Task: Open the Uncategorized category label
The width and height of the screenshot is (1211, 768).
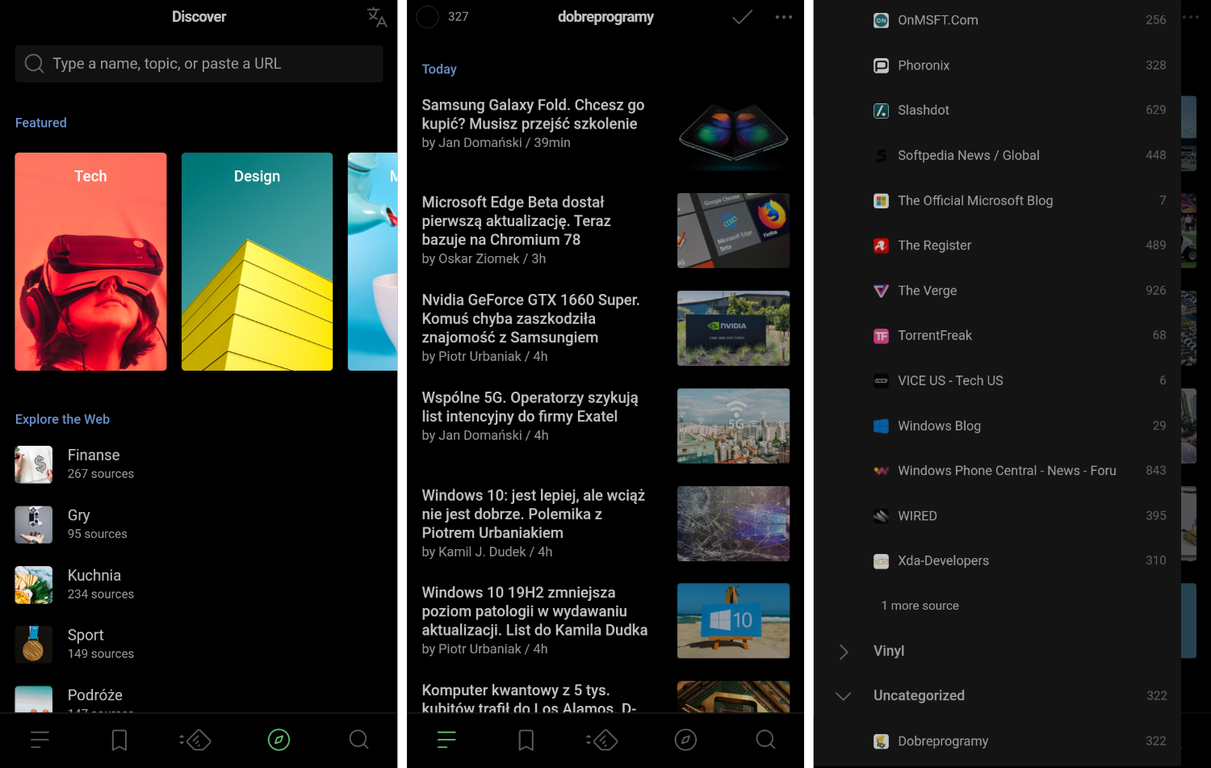Action: (x=919, y=695)
